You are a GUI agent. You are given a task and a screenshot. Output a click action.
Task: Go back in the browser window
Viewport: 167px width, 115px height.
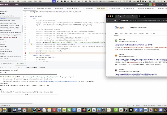click(x=108, y=20)
